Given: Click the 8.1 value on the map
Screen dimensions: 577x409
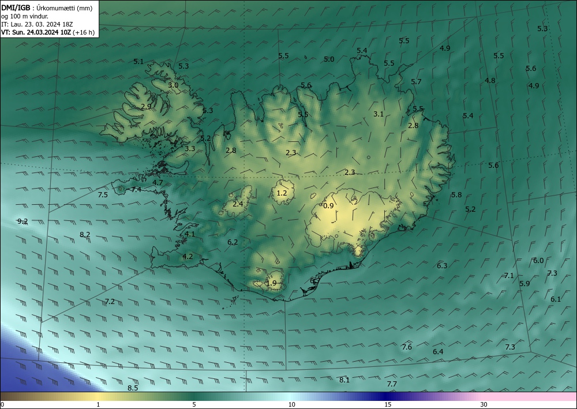Looking at the screenshot, I should click(x=344, y=380).
